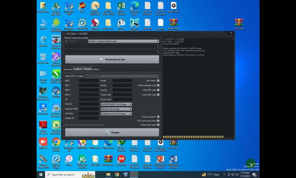Open the About tab
Screen dimensions: 296x178
coord(96,69)
